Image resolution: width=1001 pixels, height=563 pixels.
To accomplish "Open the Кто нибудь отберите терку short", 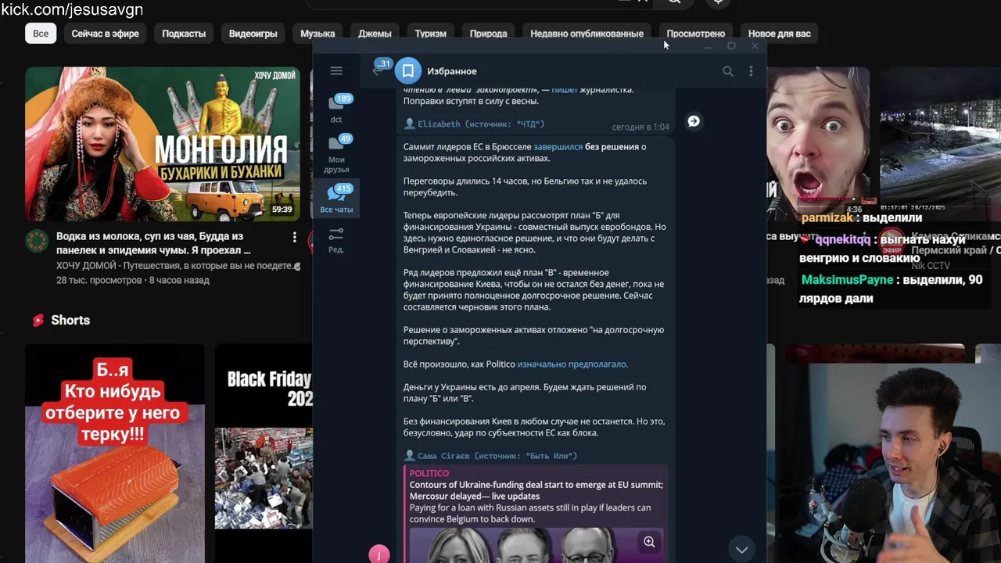I will pos(115,454).
